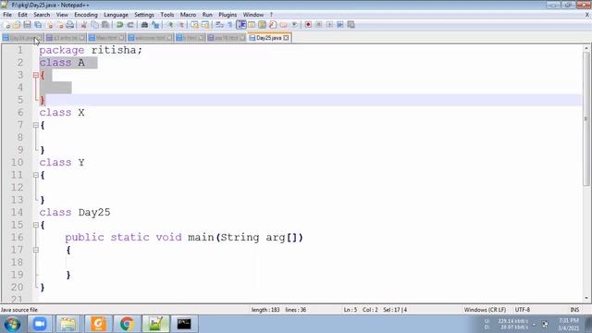
Task: Toggle the indent guide button
Action: 240,25
